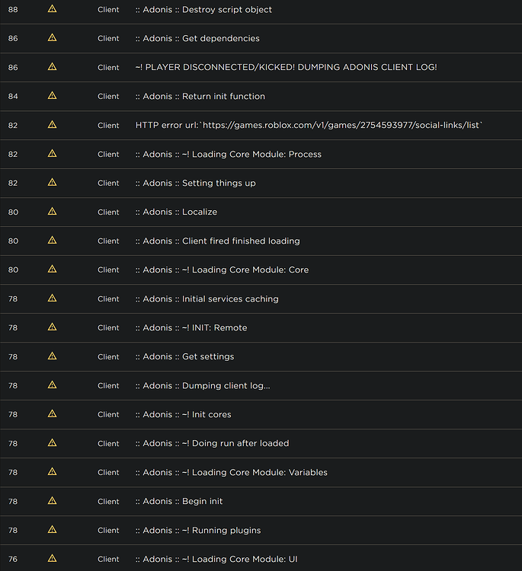Click the warning icon beside 'Get dependencies'
Image resolution: width=522 pixels, height=571 pixels.
coord(52,37)
